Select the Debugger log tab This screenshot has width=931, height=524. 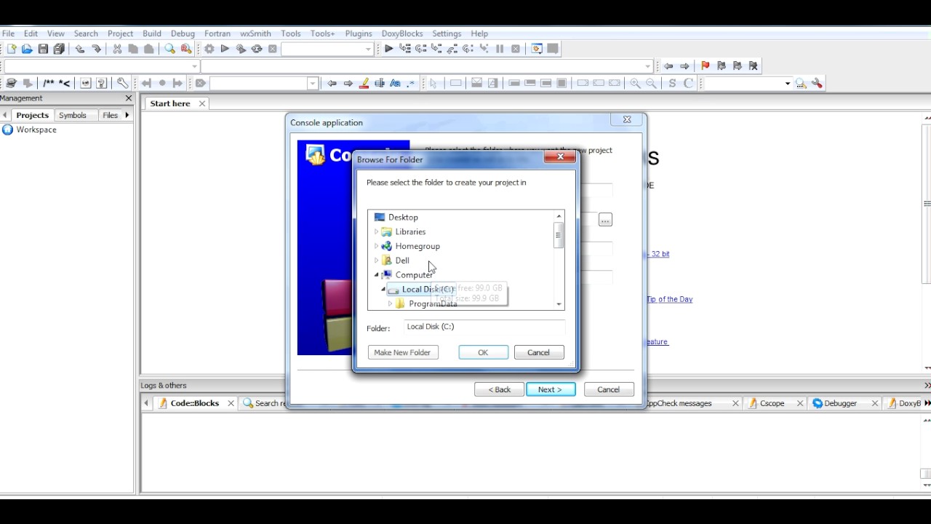(840, 403)
